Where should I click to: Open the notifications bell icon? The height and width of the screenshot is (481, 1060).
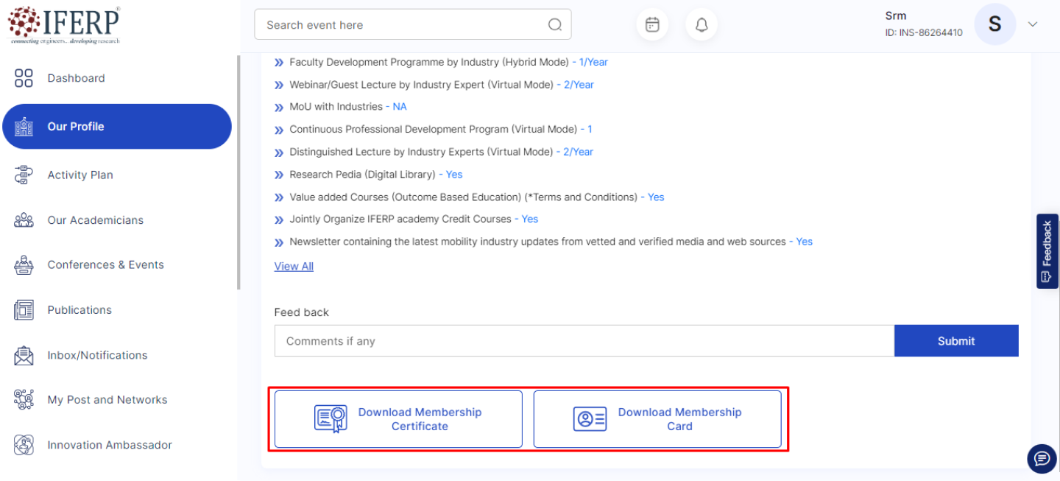pyautogui.click(x=702, y=25)
